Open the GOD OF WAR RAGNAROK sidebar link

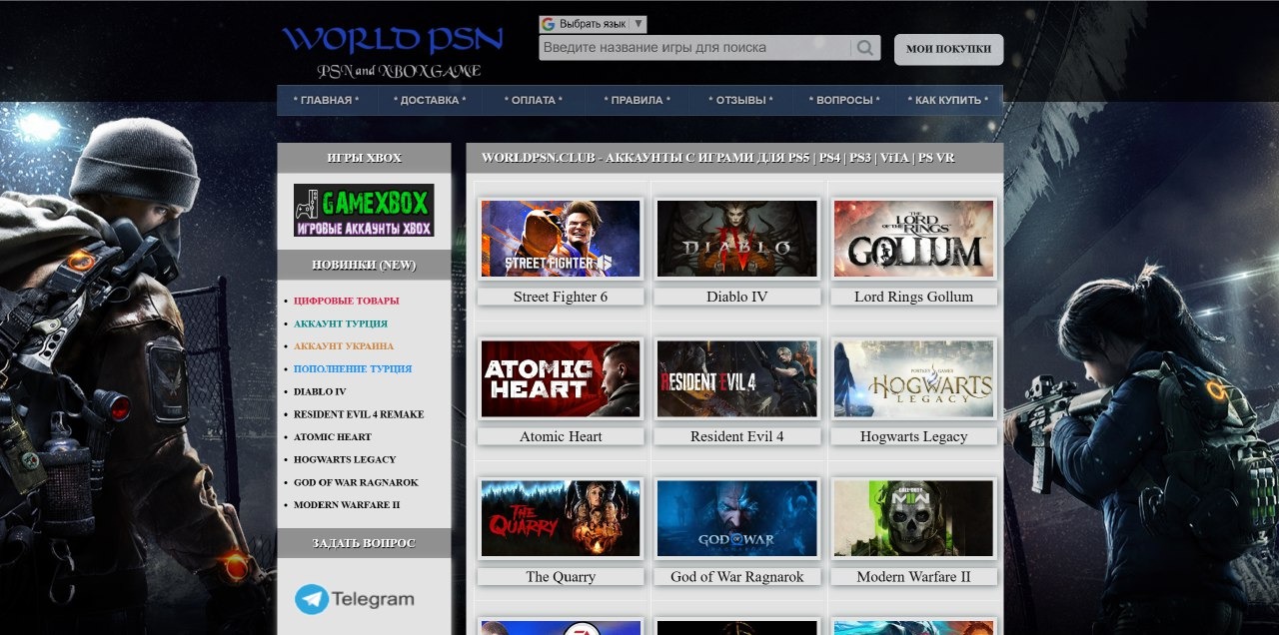coord(356,482)
